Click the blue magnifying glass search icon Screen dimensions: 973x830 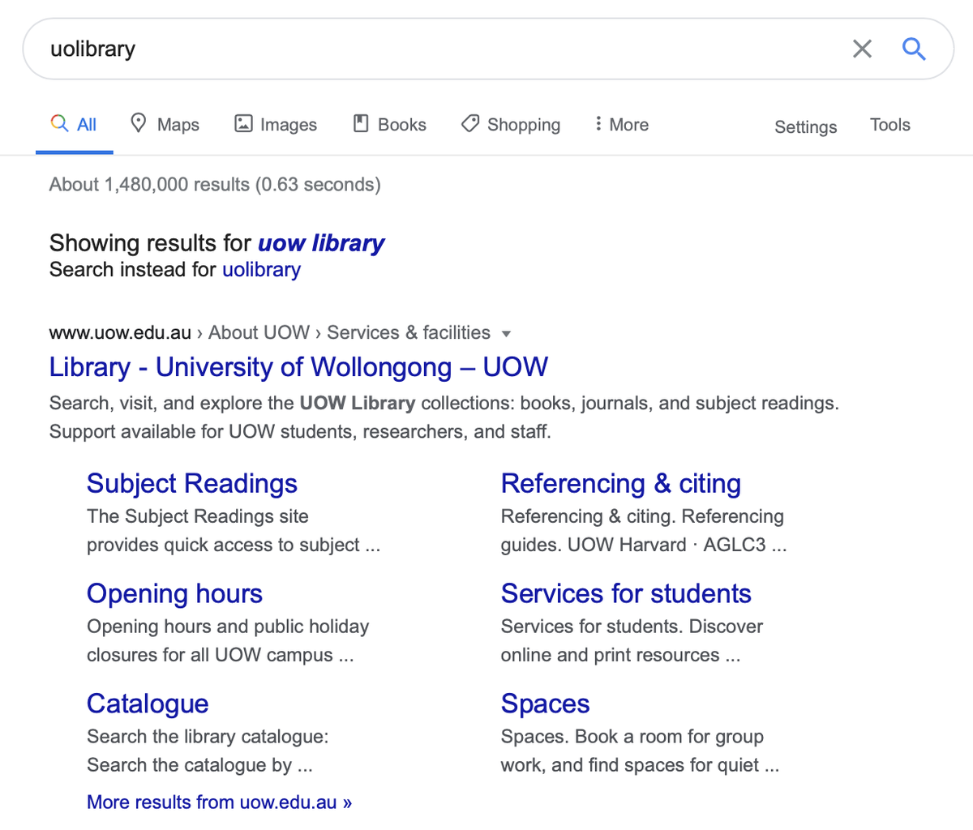click(914, 49)
